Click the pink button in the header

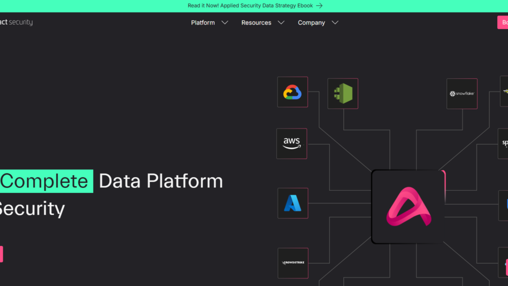coord(503,22)
